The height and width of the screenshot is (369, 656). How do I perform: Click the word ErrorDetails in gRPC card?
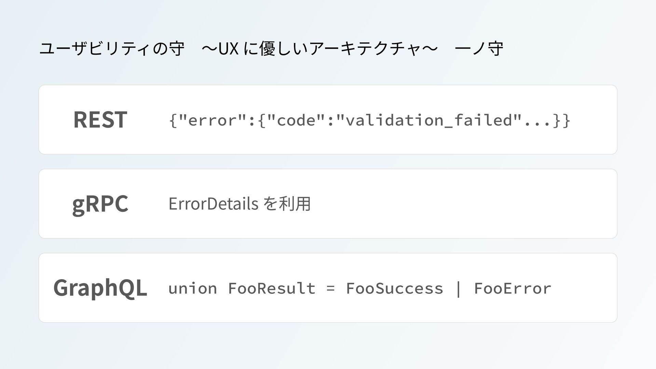click(213, 204)
